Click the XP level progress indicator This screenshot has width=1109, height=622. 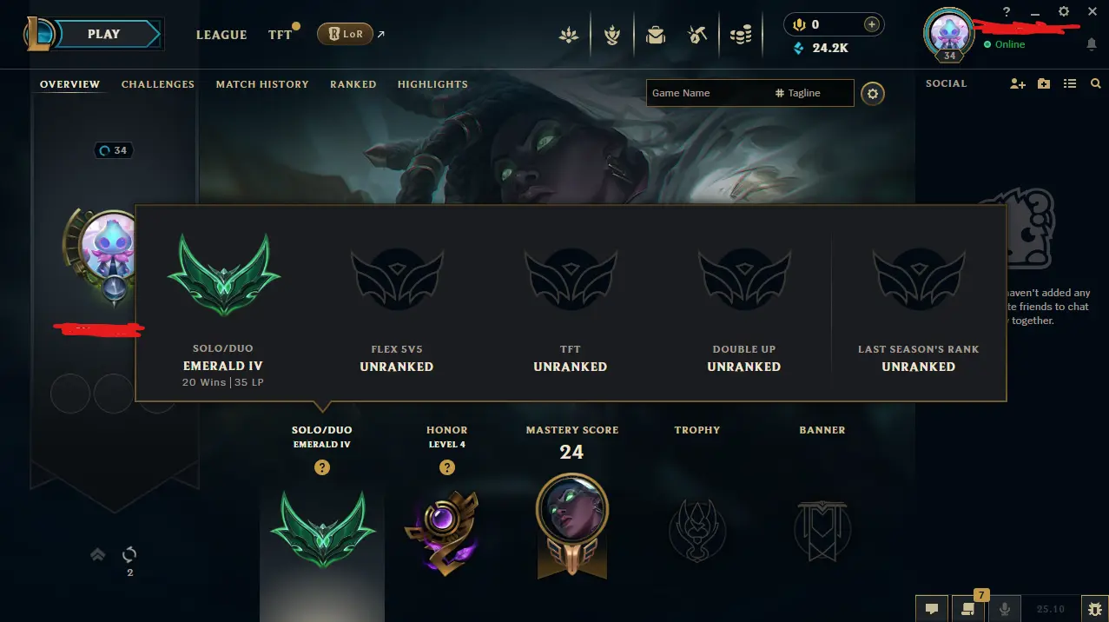113,150
